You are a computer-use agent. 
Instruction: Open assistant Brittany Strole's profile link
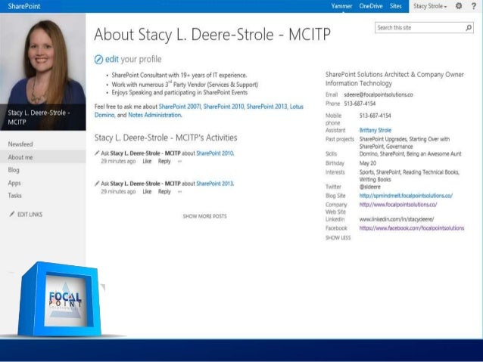(375, 130)
